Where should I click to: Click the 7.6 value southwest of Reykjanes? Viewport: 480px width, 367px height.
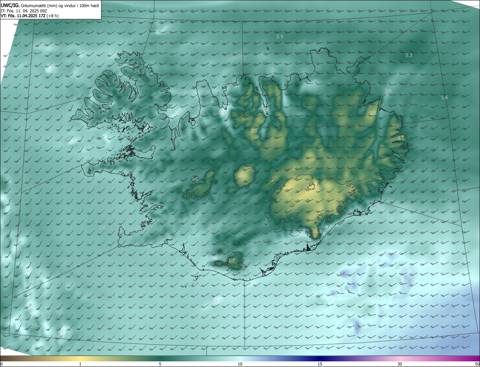[x=102, y=228]
